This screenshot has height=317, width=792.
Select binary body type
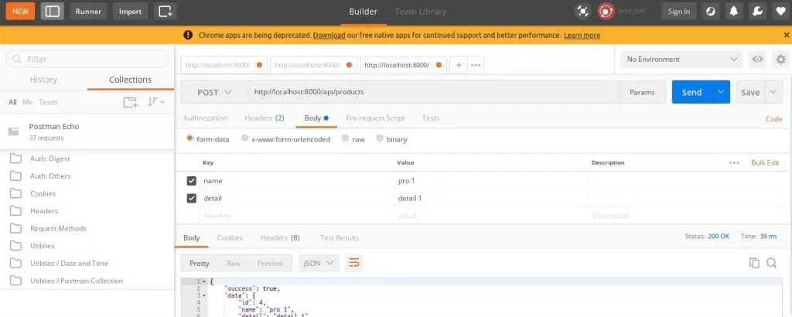pyautogui.click(x=379, y=138)
